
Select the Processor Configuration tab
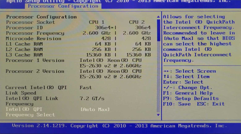[63, 6]
